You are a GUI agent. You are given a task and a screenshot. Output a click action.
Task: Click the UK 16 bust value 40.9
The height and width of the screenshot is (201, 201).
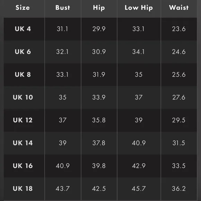[x=63, y=166]
